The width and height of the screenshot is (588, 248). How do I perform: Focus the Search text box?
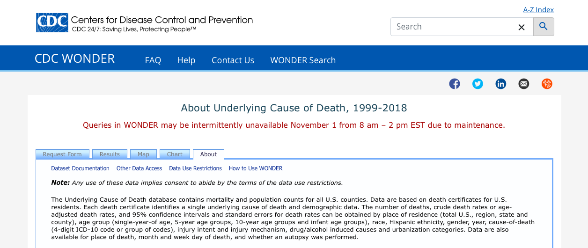tap(452, 27)
